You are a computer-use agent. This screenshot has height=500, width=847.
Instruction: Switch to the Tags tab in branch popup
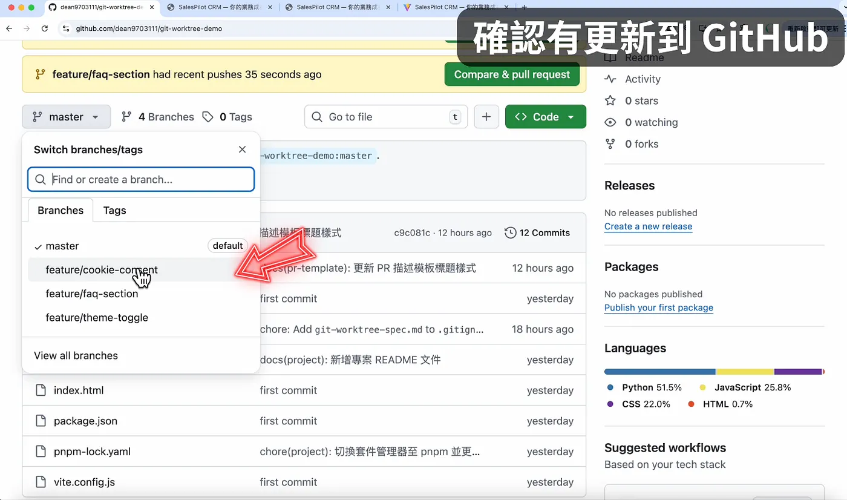click(x=114, y=210)
